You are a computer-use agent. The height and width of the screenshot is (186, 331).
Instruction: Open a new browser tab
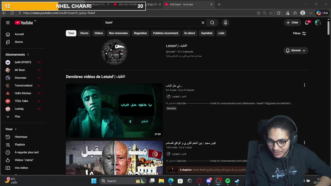click(x=219, y=4)
